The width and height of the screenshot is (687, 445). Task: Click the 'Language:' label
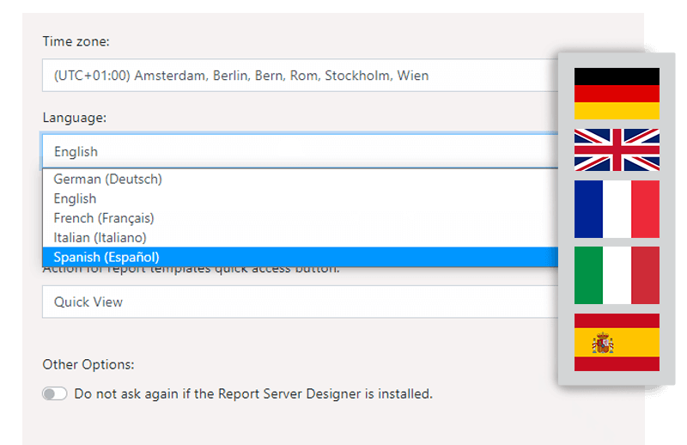click(75, 118)
